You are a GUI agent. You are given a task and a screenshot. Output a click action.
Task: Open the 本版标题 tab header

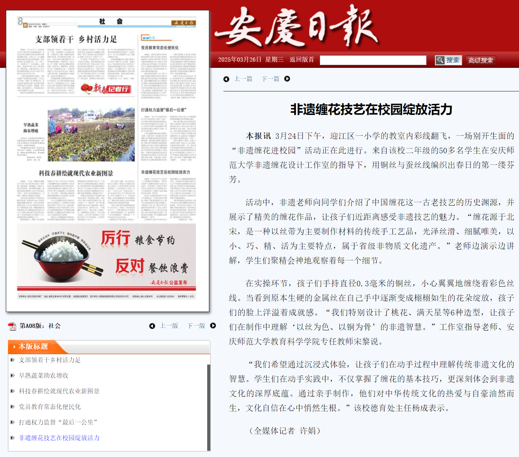[33, 347]
